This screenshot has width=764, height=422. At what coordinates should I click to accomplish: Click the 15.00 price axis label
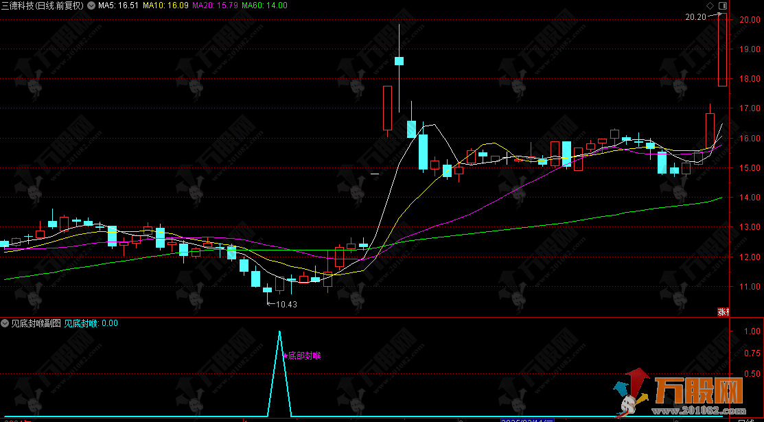749,168
